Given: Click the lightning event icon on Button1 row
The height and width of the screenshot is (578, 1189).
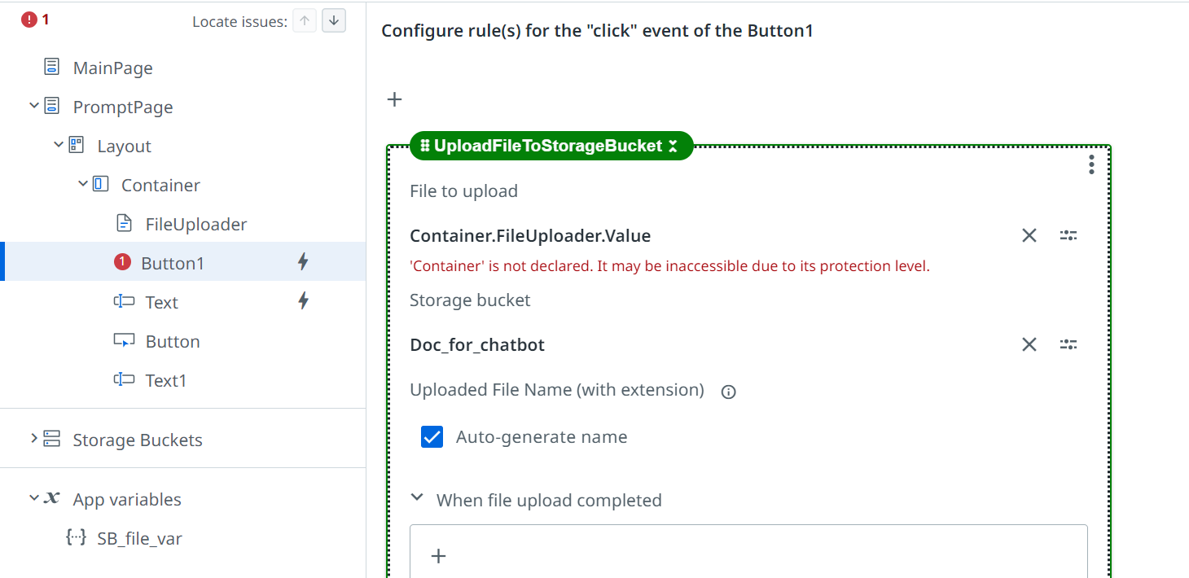Looking at the screenshot, I should pos(303,262).
